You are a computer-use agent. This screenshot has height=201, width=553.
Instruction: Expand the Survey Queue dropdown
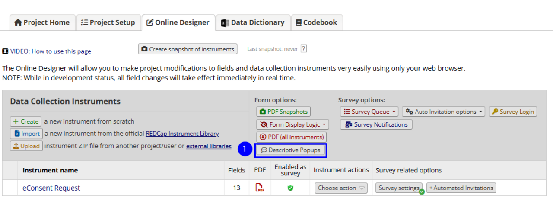tap(369, 112)
